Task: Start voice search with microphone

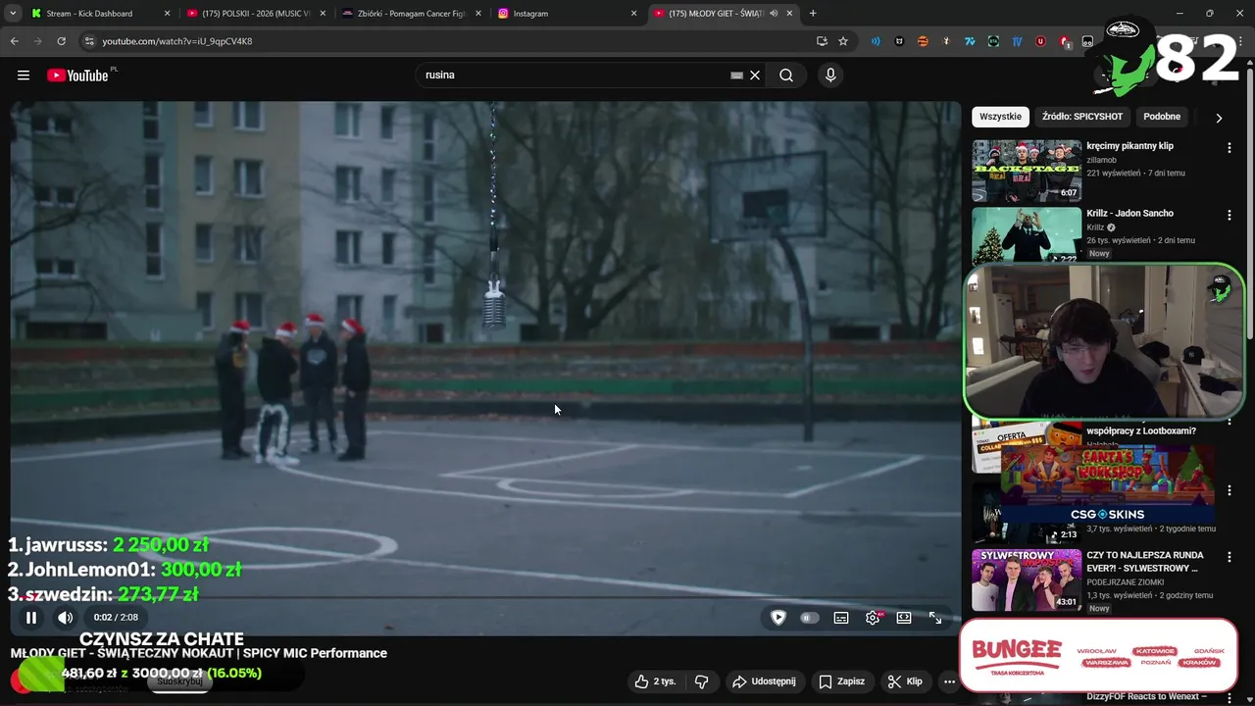Action: pyautogui.click(x=830, y=76)
